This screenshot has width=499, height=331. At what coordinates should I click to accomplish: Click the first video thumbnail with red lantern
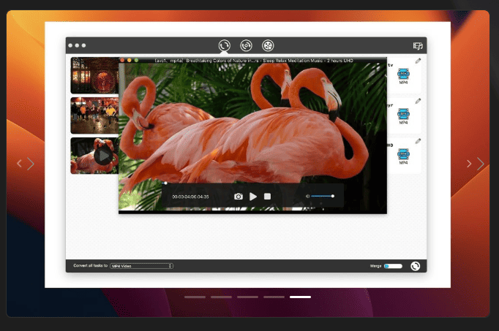pyautogui.click(x=94, y=75)
